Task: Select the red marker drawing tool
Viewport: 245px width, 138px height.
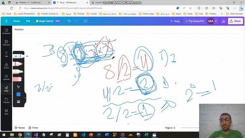Action: pos(18,64)
